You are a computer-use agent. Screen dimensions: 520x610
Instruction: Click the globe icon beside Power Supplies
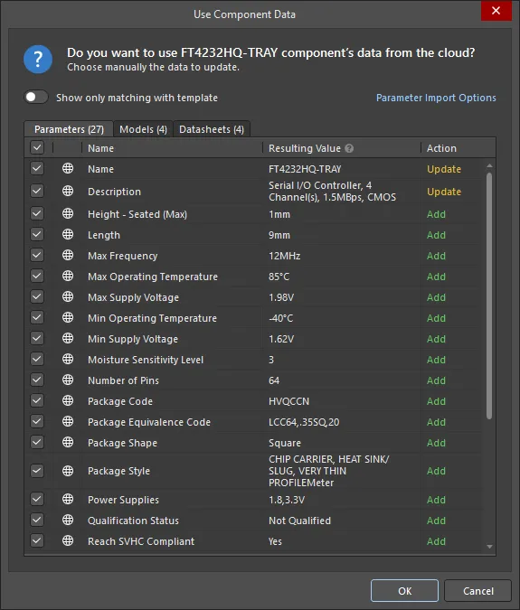[68, 499]
